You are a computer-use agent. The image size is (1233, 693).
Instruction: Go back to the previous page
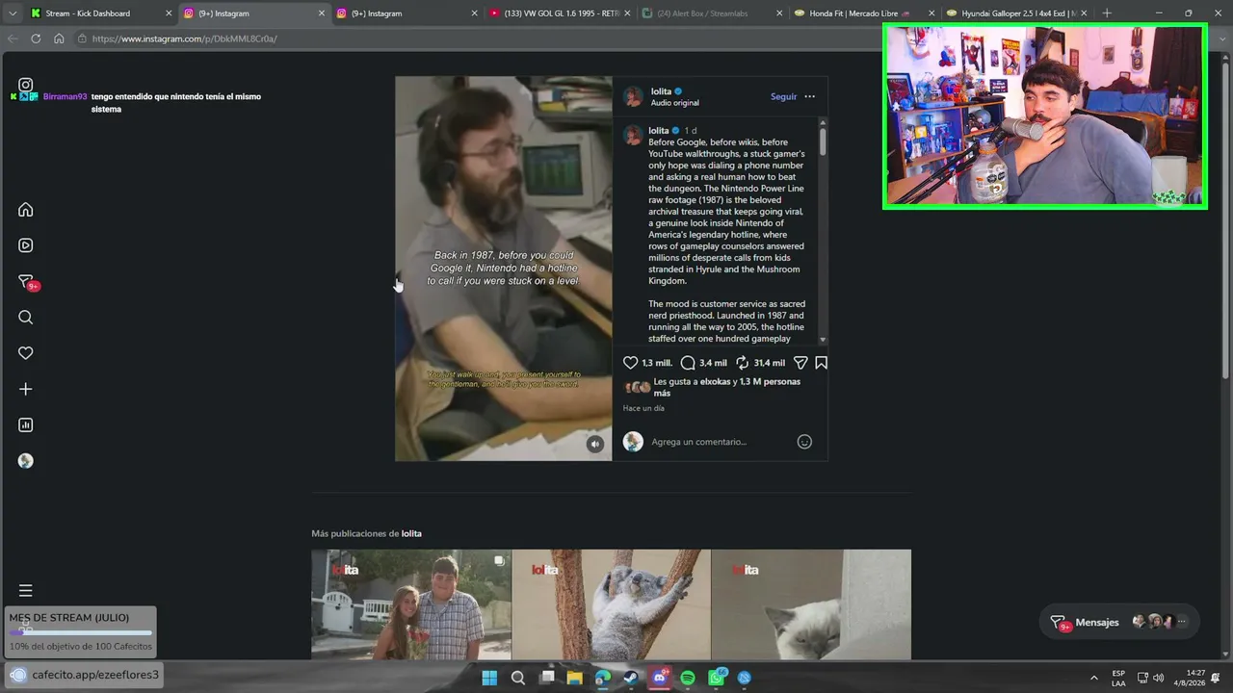pos(13,38)
